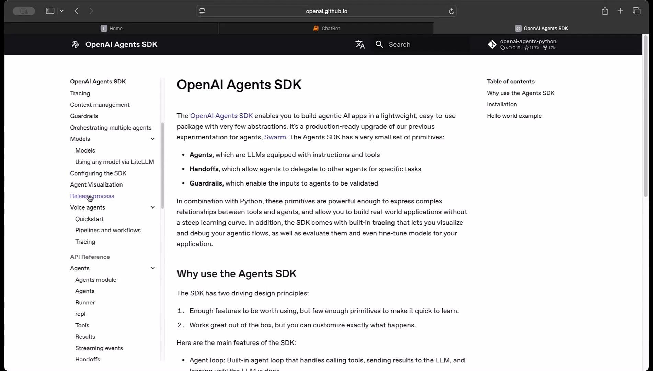The width and height of the screenshot is (653, 371).
Task: Collapse the Models section chevron
Action: pos(153,139)
